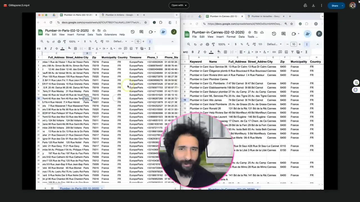Open the 'Open with' dropdown in the Drive preview
360x202 pixels.
[x=179, y=5]
